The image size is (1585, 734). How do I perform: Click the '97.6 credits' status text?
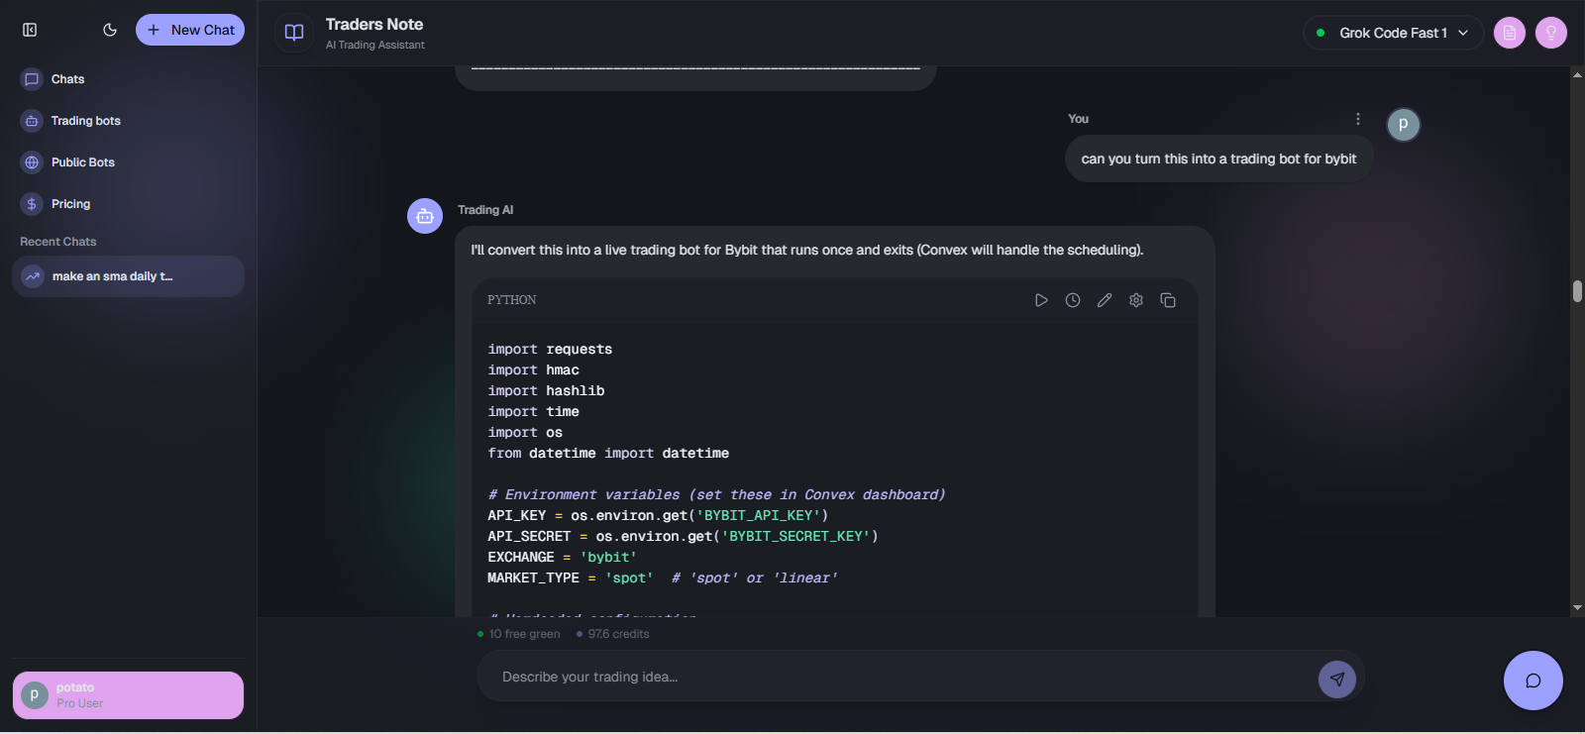618,634
